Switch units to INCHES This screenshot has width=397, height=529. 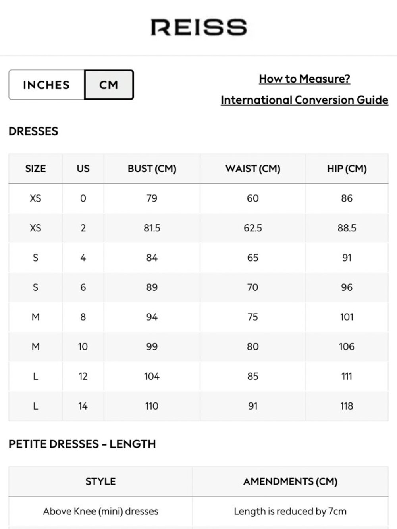click(46, 85)
